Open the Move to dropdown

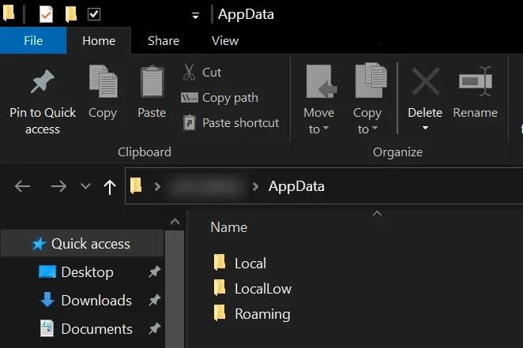[318, 129]
